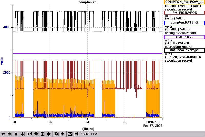
Task: Click the -8 hours x-axis label
Action: point(14,122)
